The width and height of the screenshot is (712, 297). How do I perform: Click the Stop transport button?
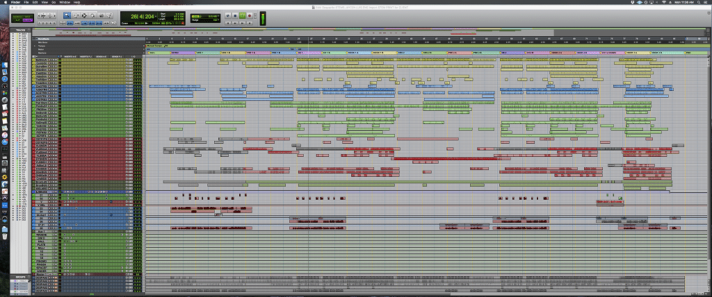[235, 15]
